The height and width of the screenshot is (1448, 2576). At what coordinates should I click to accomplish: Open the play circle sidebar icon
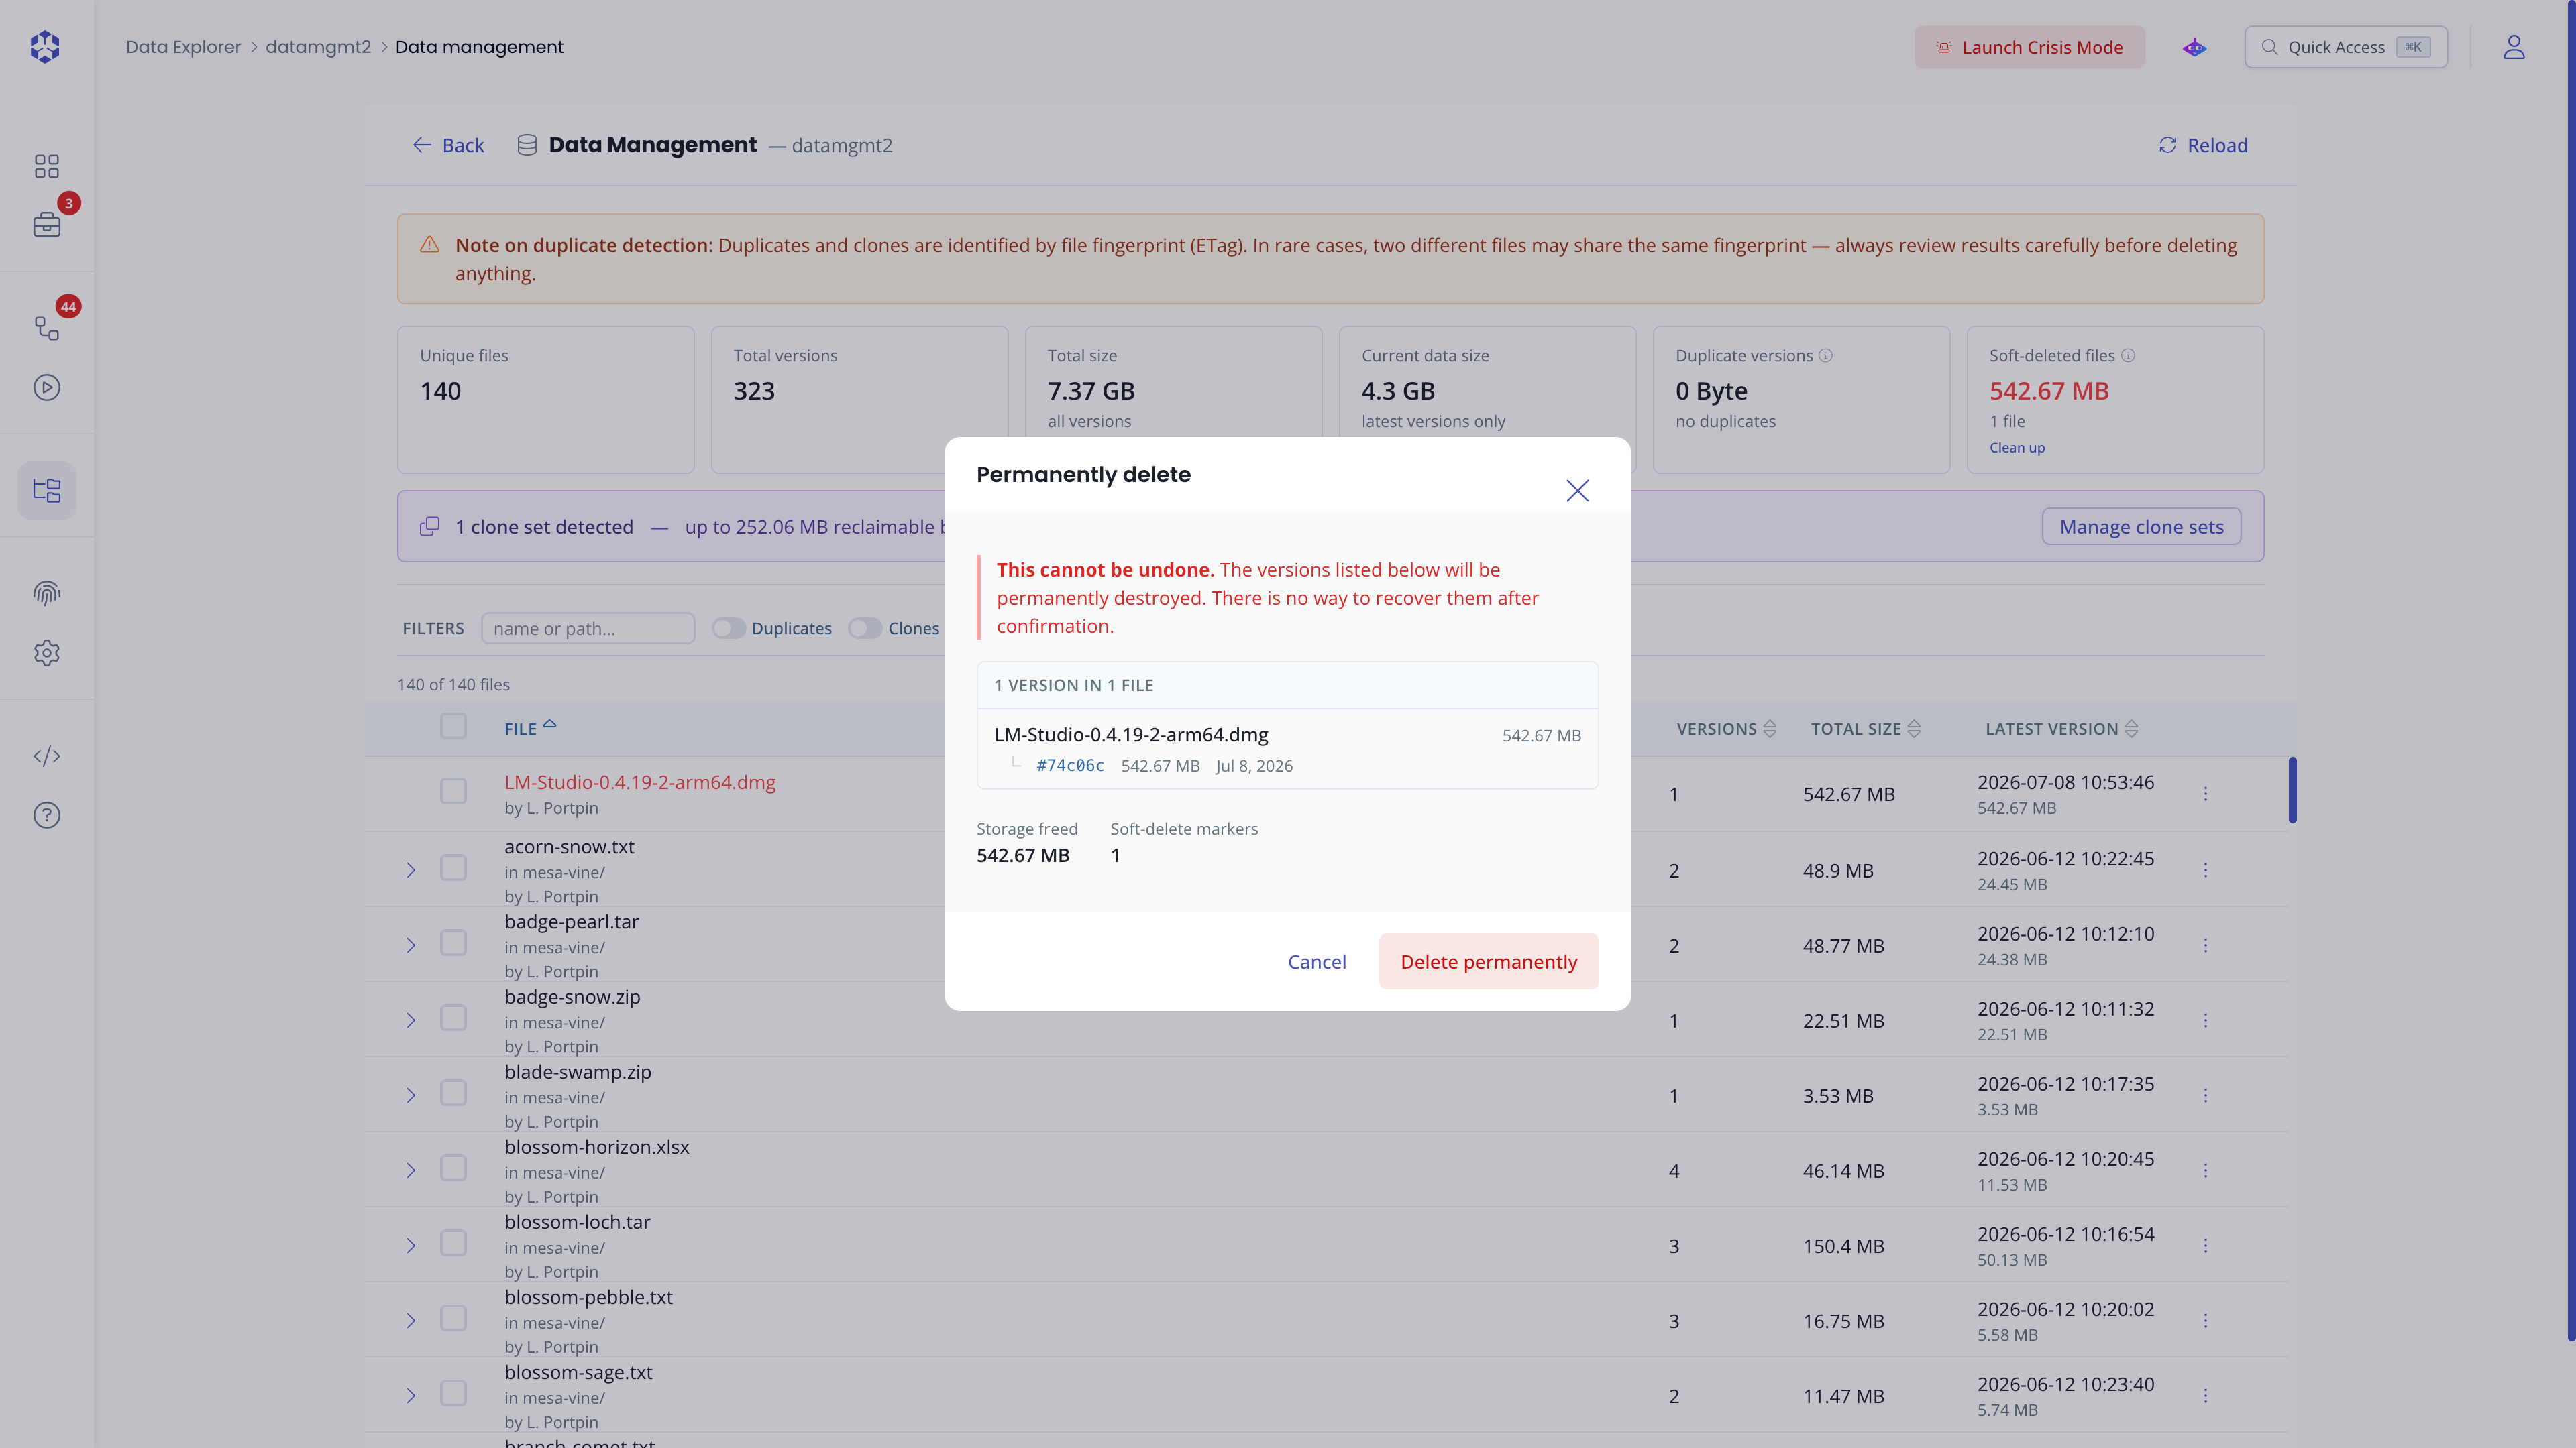click(47, 387)
